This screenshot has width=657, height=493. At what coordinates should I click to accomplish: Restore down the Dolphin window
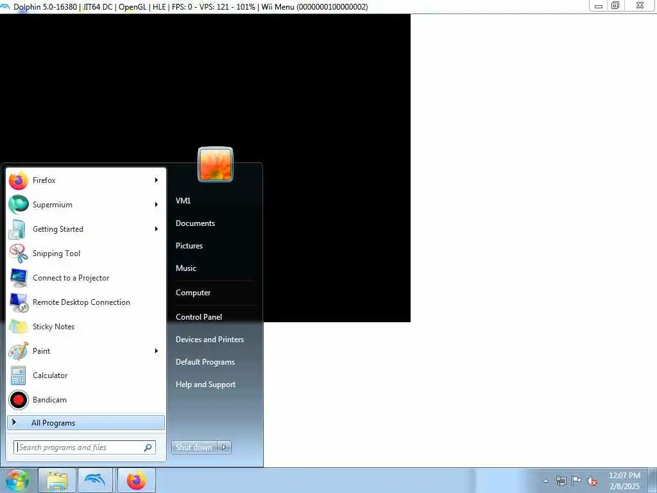[615, 5]
